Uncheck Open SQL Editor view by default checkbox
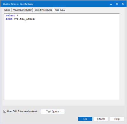 tap(5, 111)
